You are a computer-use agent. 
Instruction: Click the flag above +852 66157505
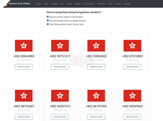click(96, 96)
